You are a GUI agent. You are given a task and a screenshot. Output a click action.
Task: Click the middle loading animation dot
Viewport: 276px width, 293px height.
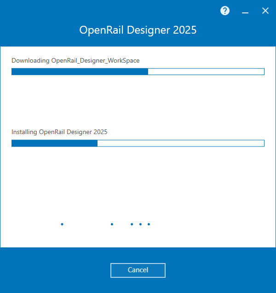(x=132, y=224)
